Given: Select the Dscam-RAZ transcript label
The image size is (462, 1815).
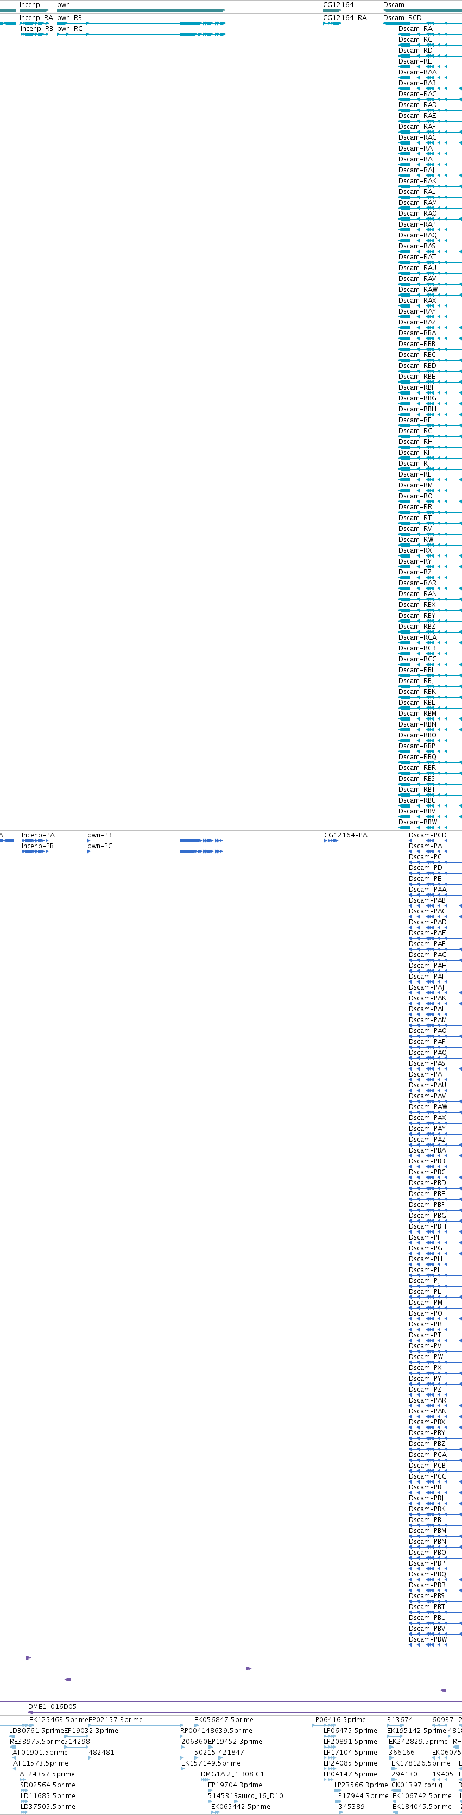Looking at the screenshot, I should coord(417,322).
